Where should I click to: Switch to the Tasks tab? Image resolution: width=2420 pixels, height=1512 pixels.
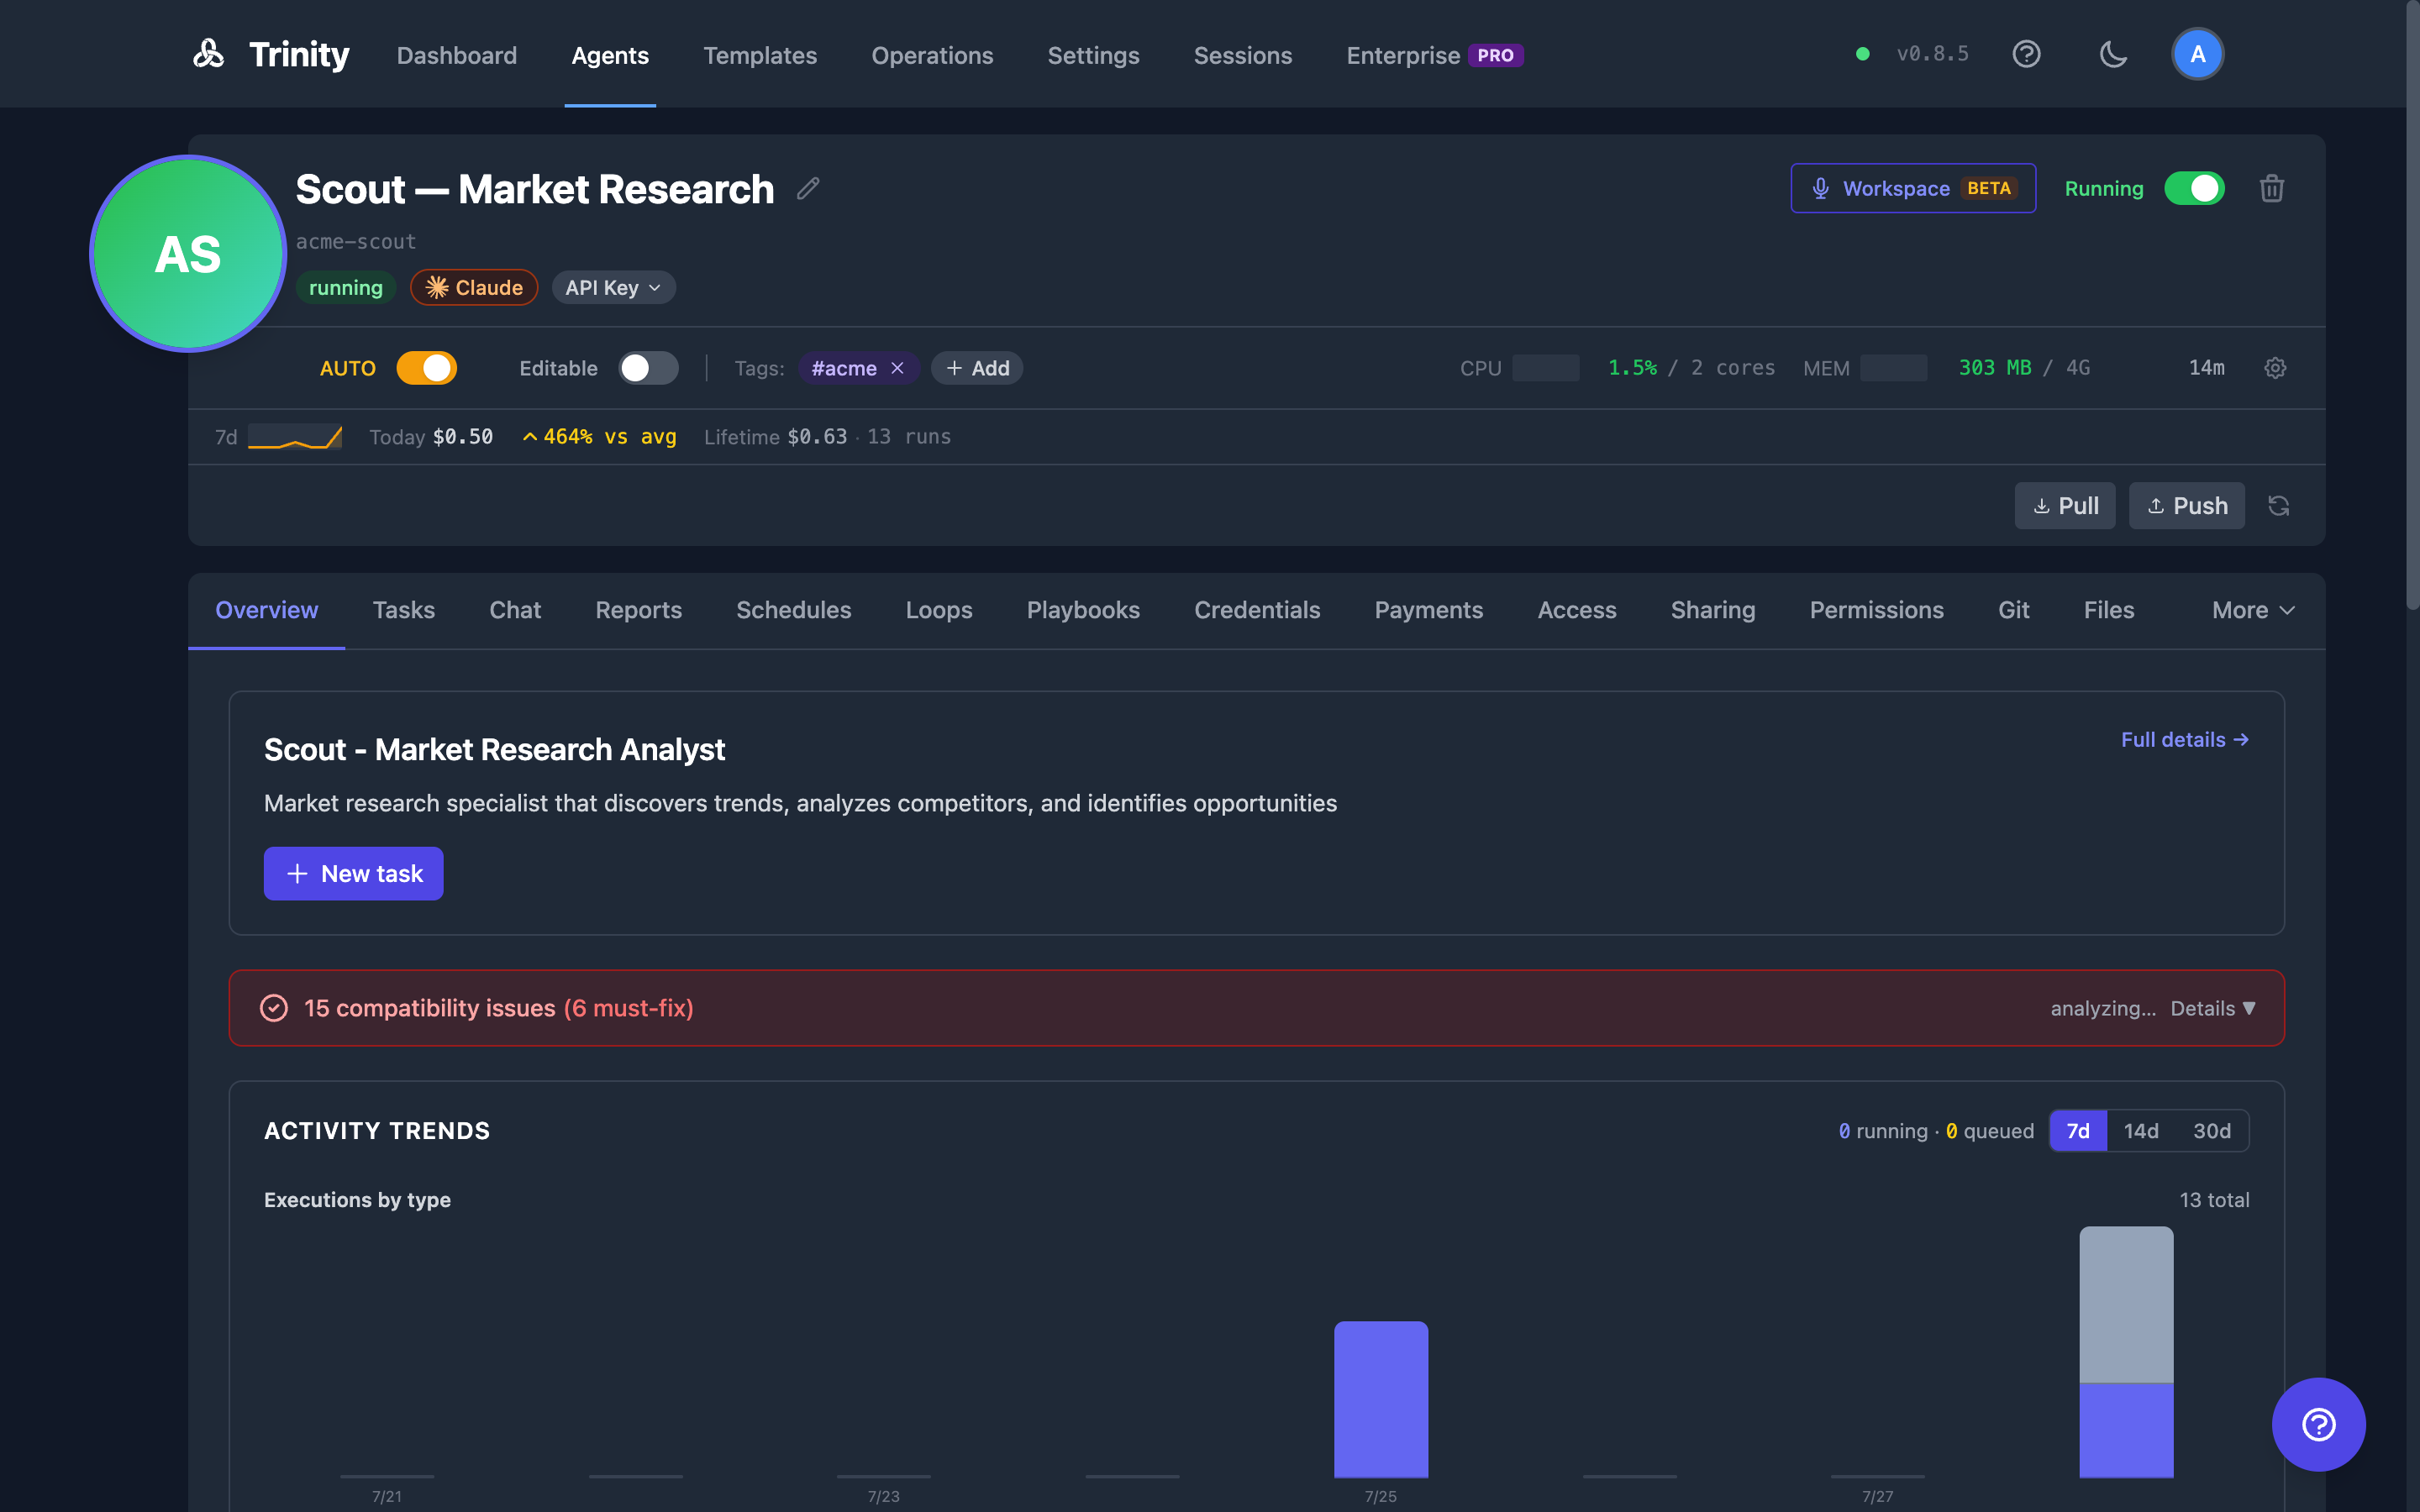point(404,610)
